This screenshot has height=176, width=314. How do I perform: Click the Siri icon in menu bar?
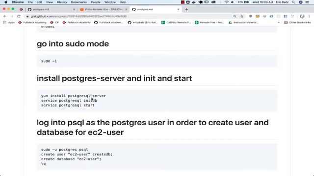tap(301, 2)
